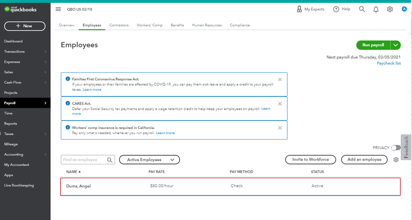Open the Help menu

click(x=342, y=9)
